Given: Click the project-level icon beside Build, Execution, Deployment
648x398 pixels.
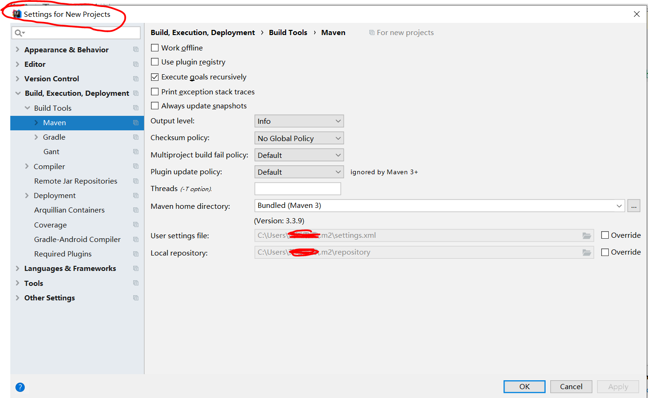Looking at the screenshot, I should click(x=136, y=93).
